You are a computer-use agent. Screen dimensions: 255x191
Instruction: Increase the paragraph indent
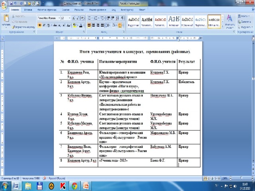(x=112, y=18)
